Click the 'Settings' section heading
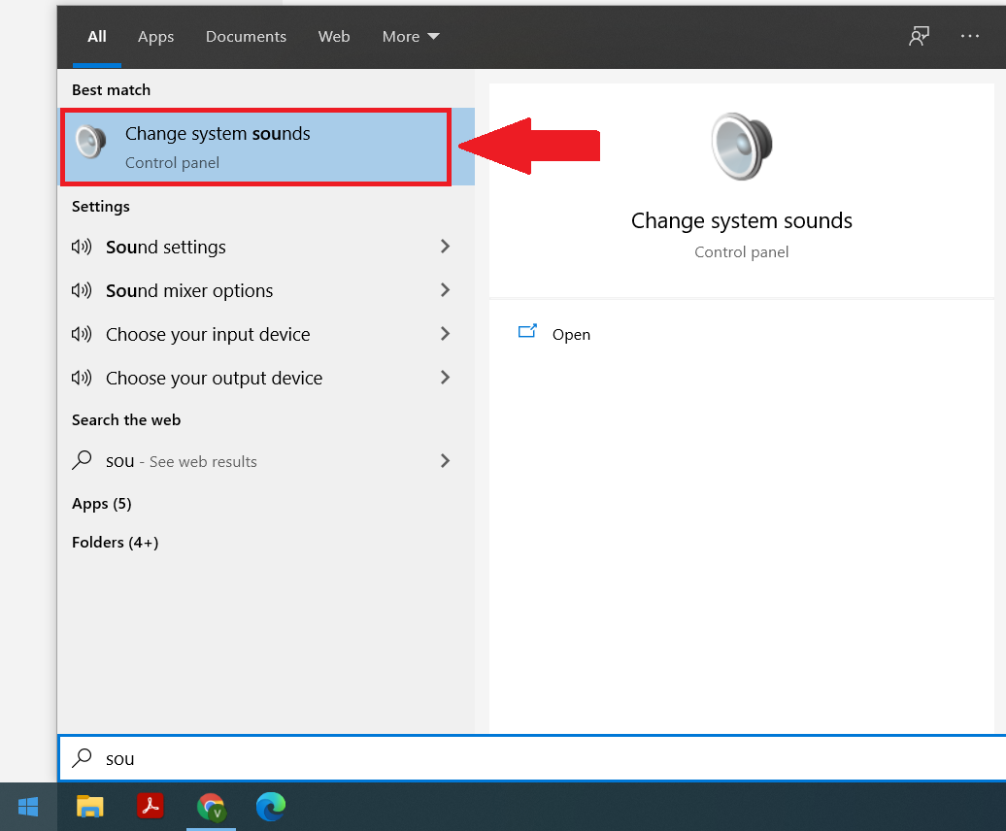 [101, 207]
